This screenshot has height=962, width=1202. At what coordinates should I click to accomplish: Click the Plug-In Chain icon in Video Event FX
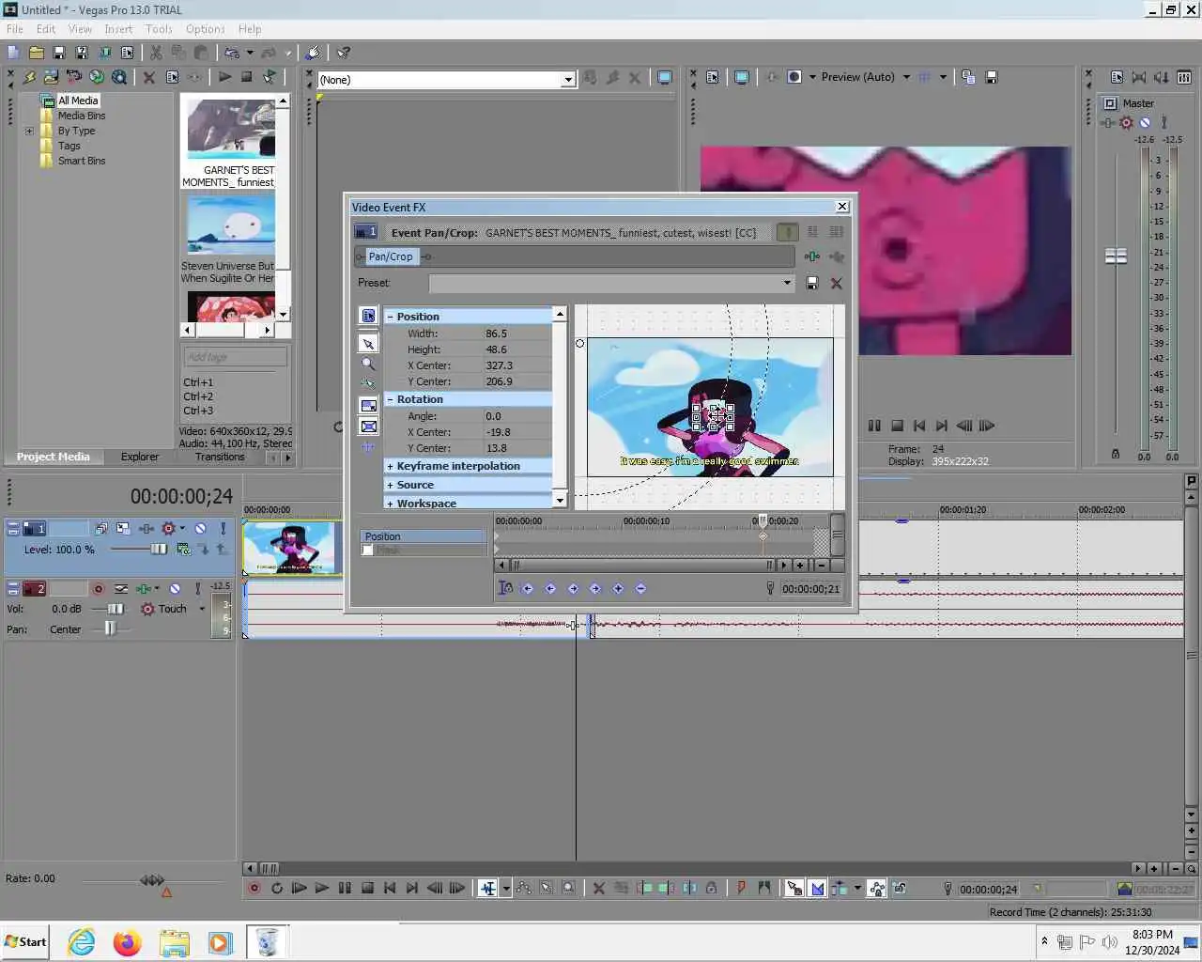click(x=812, y=256)
